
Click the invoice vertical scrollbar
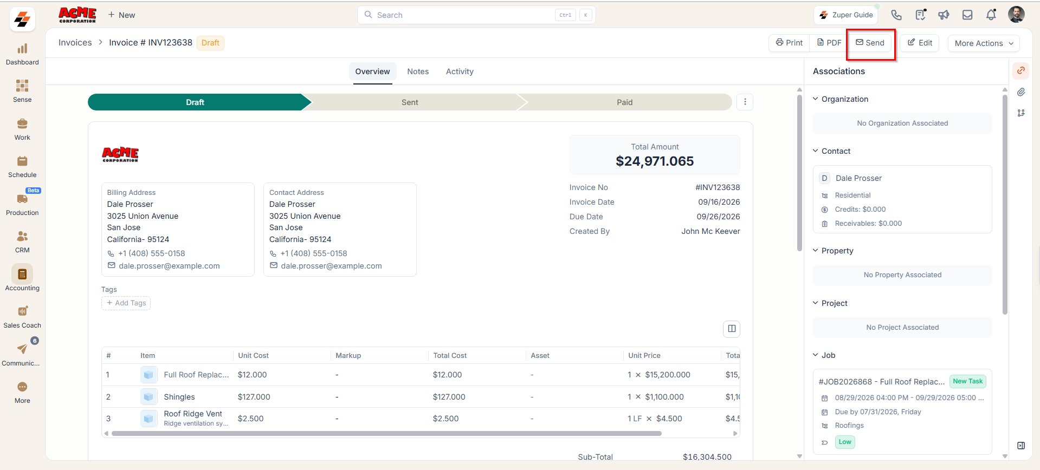pos(799,173)
